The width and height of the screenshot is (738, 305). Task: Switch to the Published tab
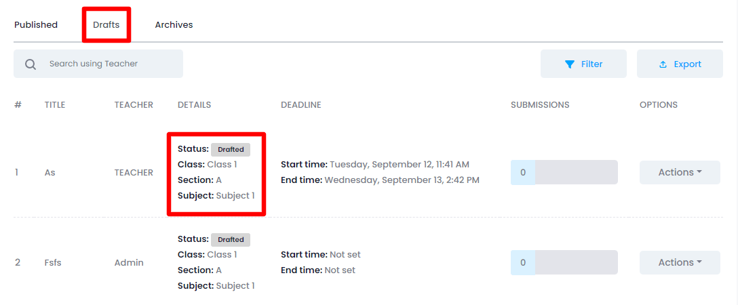click(36, 25)
